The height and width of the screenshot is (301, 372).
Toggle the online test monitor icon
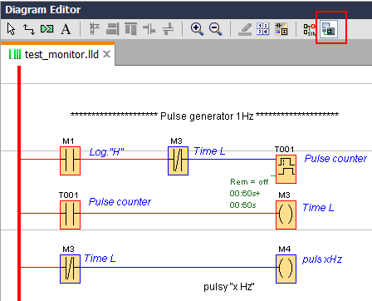pyautogui.click(x=329, y=29)
